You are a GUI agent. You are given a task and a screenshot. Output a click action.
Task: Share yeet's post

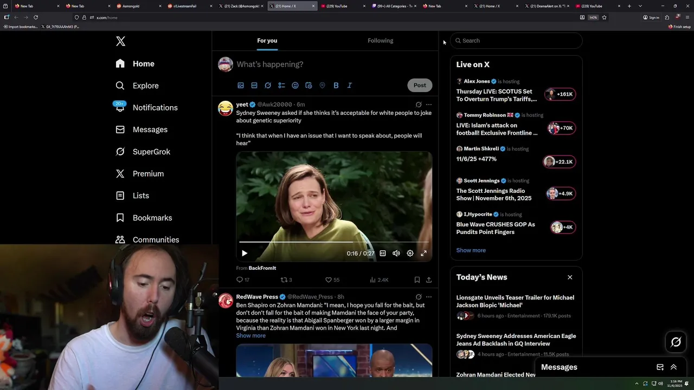point(429,280)
